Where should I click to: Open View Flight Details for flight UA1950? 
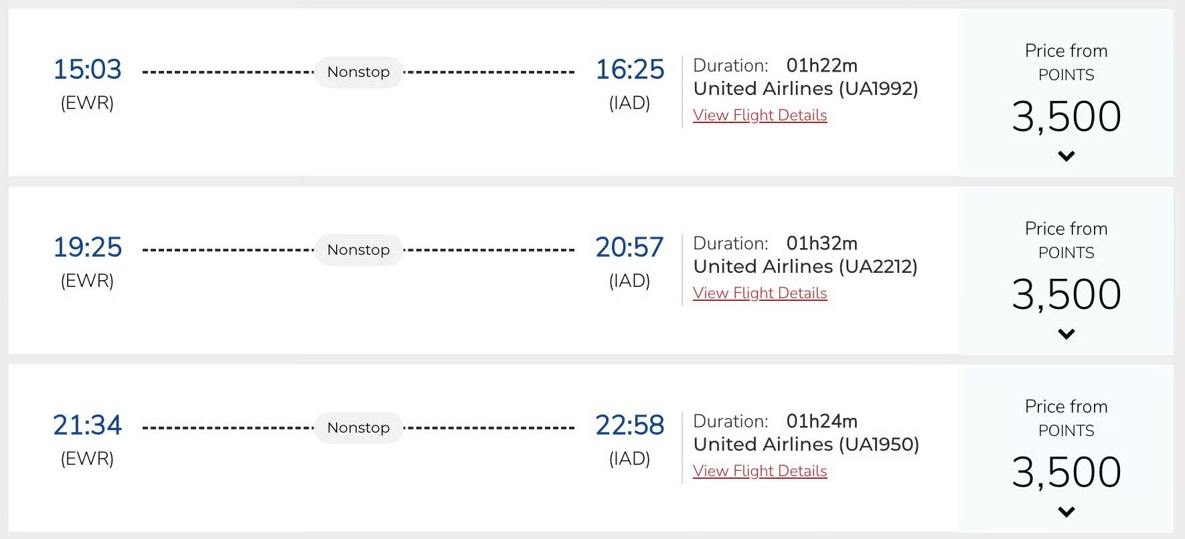(x=760, y=471)
